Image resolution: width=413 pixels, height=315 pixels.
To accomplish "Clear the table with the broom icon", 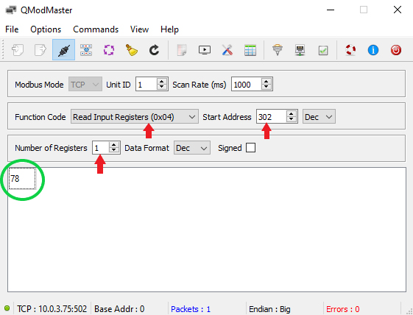I will [x=132, y=50].
